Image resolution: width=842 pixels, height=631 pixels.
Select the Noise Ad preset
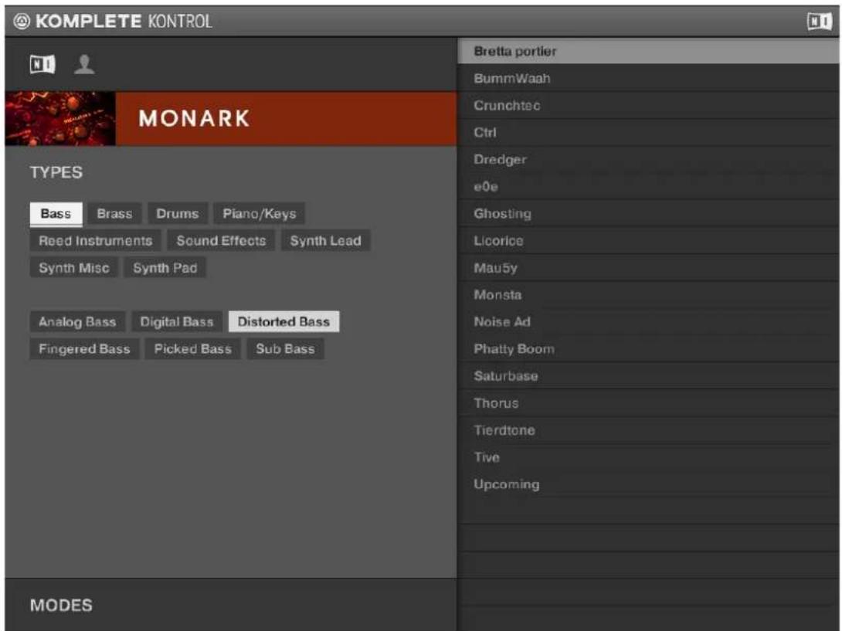[648, 321]
